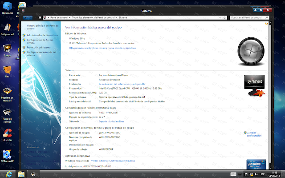This screenshot has width=285, height=178.
Task: Click the Windows 8 Pro edition text
Action: pyautogui.click(x=77, y=39)
